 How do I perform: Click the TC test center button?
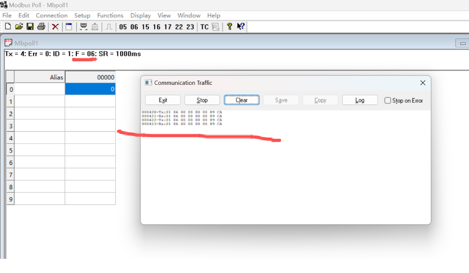point(204,27)
